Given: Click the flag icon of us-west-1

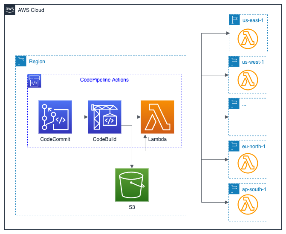Looking at the screenshot, I should click(234, 62).
